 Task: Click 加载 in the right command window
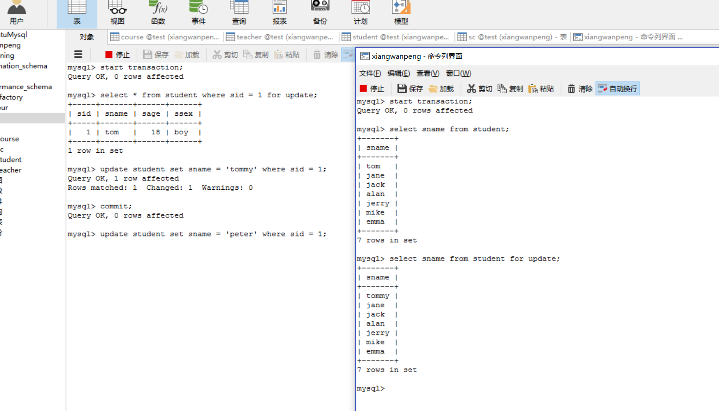pos(441,88)
